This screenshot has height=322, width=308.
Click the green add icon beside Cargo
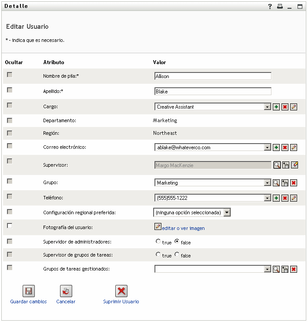[x=276, y=107]
